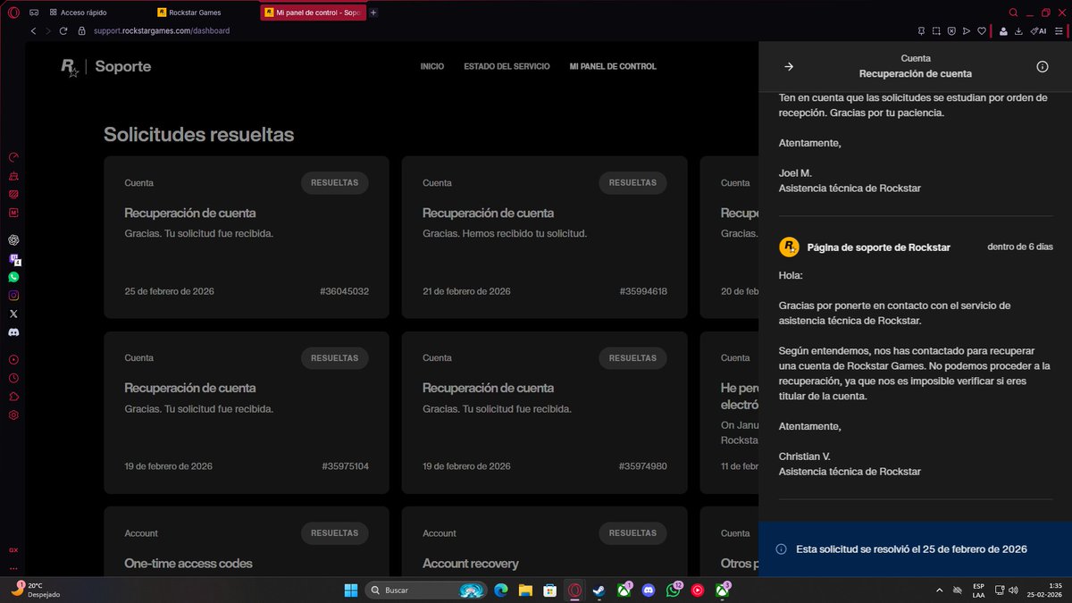Screen dimensions: 1072x603
Task: Switch to the Rockstar Games browser tab
Action: coord(205,13)
